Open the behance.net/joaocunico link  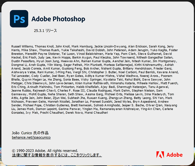tap(31, 138)
